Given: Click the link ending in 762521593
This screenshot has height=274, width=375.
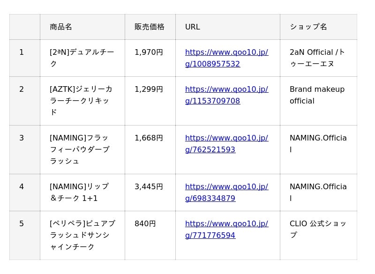Looking at the screenshot, I should tap(226, 144).
